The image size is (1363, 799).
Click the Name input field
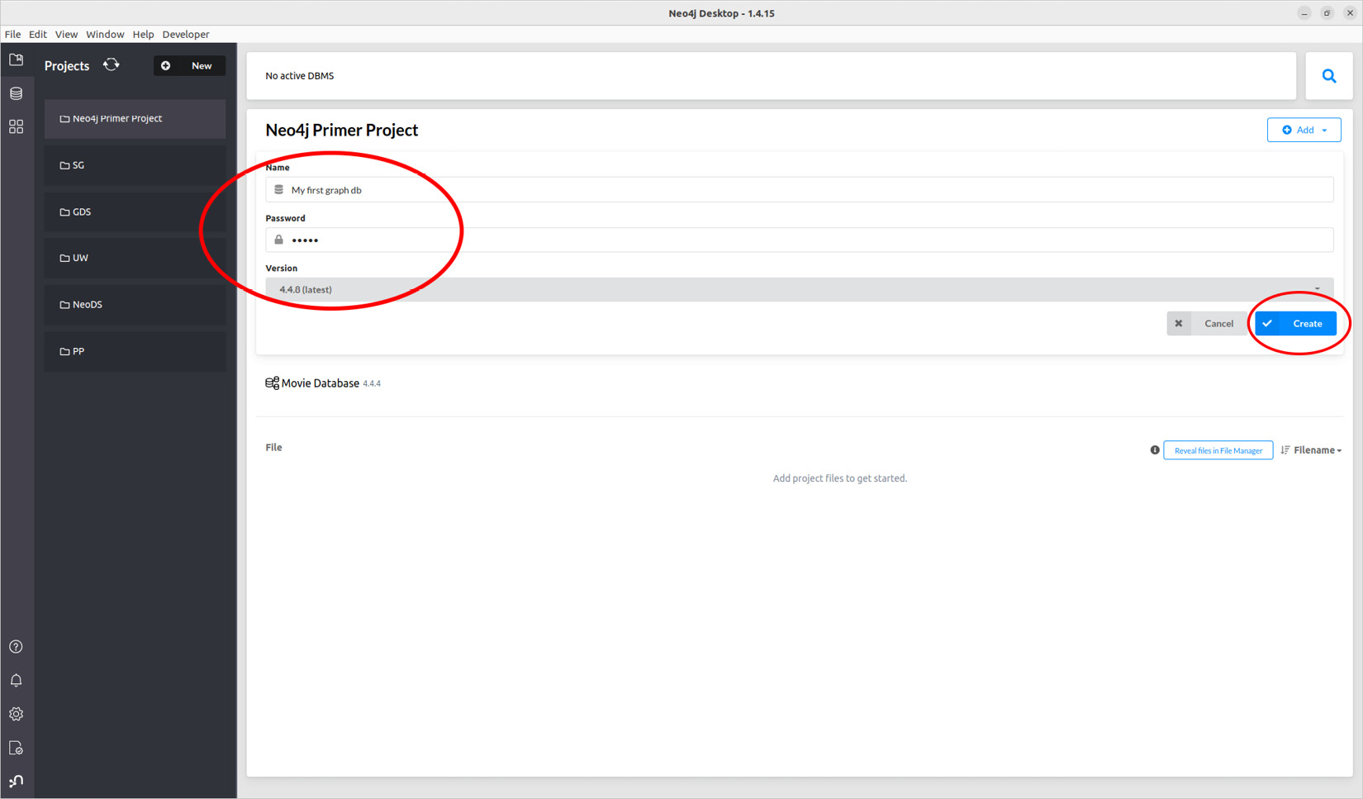point(799,190)
